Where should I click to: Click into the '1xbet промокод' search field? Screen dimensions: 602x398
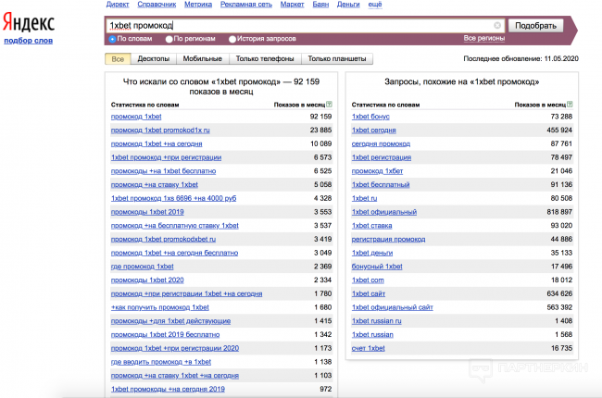point(296,26)
